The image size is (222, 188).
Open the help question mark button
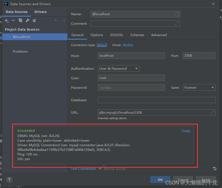pos(9,180)
